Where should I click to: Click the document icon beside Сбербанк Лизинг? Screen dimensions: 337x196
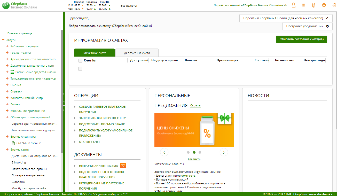[x=13, y=143]
